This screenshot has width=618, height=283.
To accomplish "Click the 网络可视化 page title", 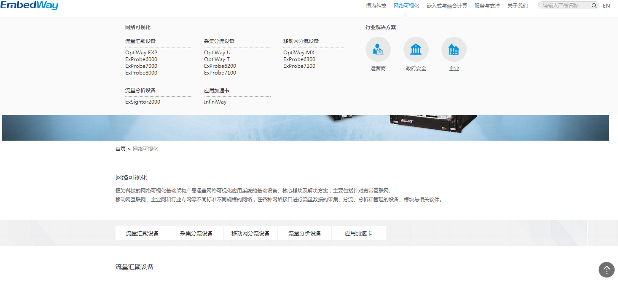I will [132, 178].
